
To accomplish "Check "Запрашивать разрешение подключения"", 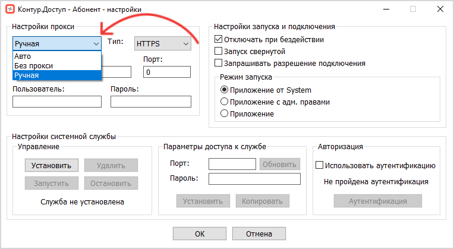I will [x=218, y=63].
